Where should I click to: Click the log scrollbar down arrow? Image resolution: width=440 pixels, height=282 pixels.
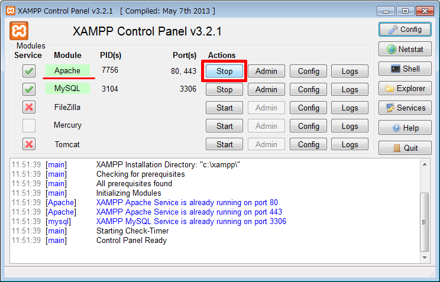(x=425, y=258)
